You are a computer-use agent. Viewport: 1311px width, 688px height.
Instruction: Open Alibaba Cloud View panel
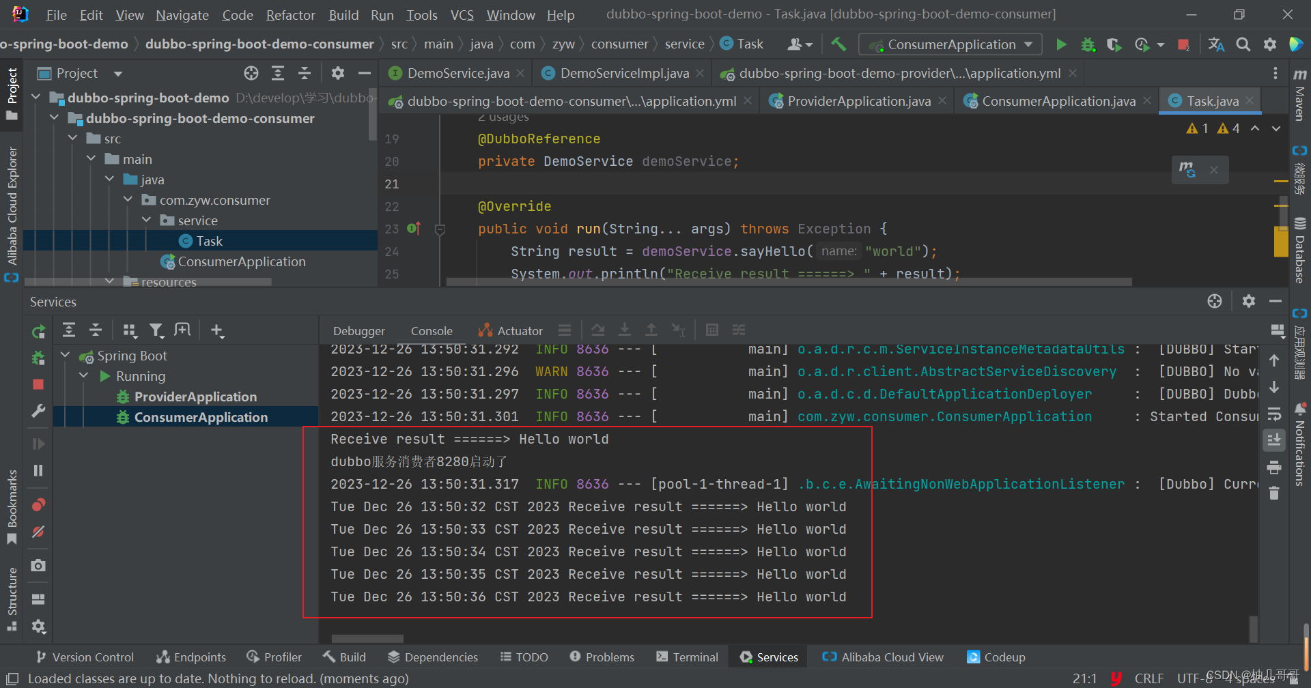tap(883, 657)
